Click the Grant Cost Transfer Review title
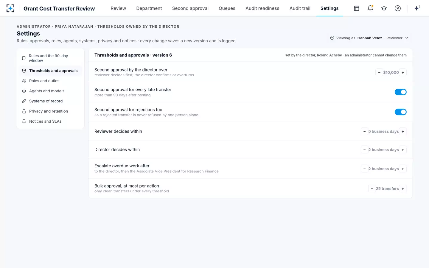The width and height of the screenshot is (429, 268). pyautogui.click(x=59, y=9)
